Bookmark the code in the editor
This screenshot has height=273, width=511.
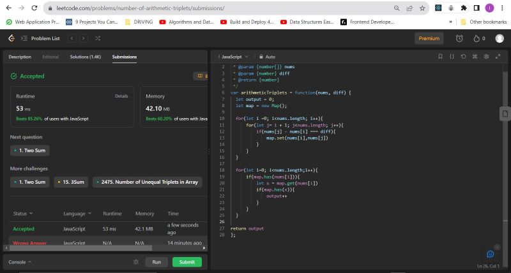pos(440,56)
